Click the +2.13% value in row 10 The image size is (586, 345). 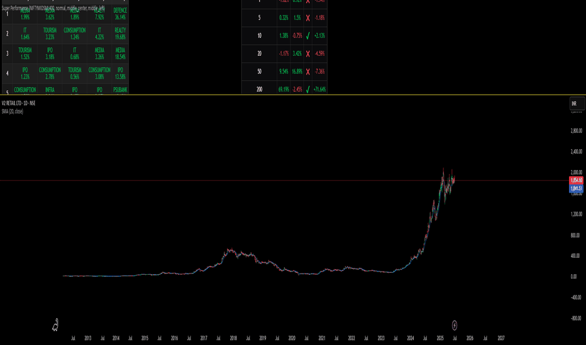click(x=319, y=36)
